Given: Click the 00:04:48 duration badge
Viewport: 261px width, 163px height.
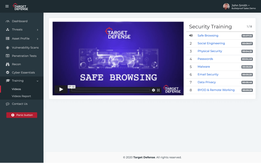Looking at the screenshot, I should [x=247, y=59].
